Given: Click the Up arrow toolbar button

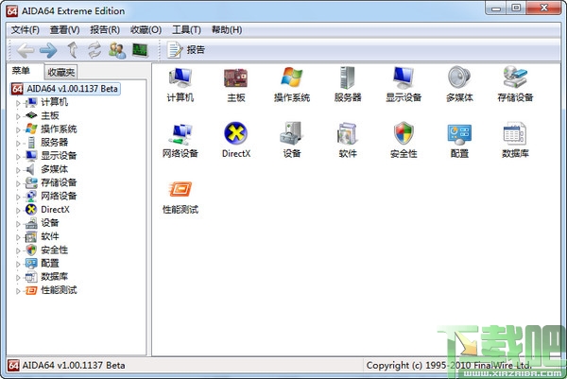Looking at the screenshot, I should pos(73,50).
